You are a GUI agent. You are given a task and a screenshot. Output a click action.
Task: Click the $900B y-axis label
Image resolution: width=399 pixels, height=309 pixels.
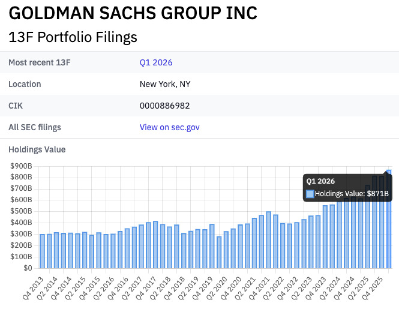coord(21,166)
